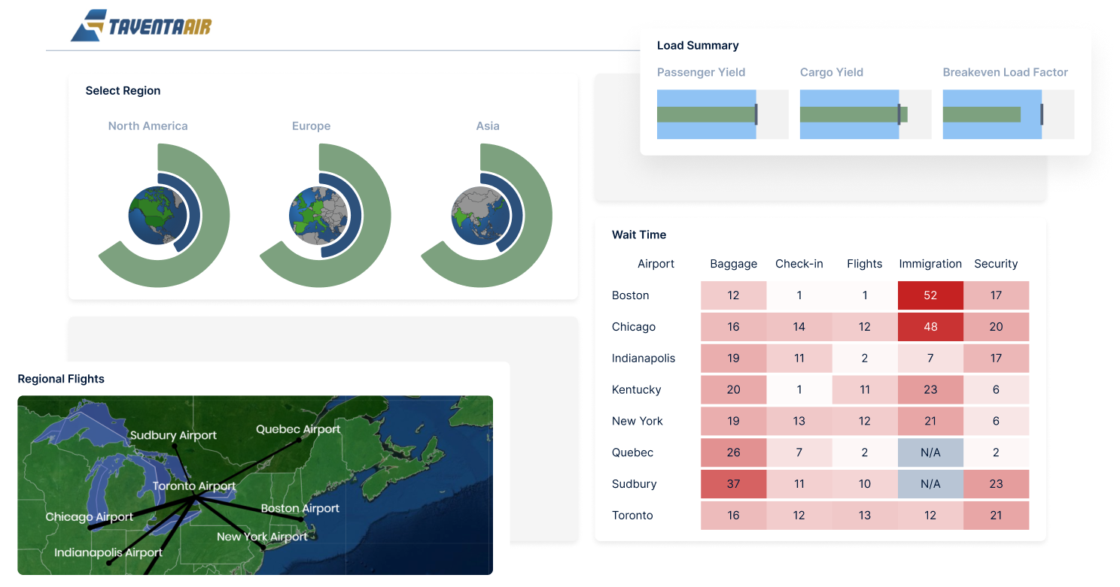Click the Load Summary panel header
This screenshot has width=1120, height=587.
pyautogui.click(x=697, y=45)
